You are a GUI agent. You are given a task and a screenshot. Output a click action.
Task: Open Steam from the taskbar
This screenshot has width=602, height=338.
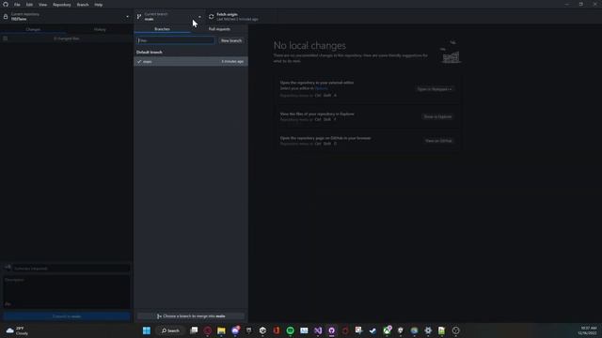tap(372, 330)
